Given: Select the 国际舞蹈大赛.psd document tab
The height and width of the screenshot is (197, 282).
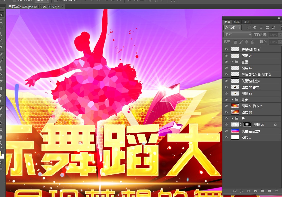Looking at the screenshot, I should pos(34,7).
